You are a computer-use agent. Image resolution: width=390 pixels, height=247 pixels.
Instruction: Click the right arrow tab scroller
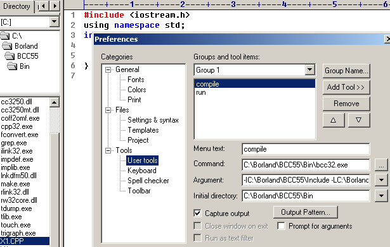tap(55, 6)
